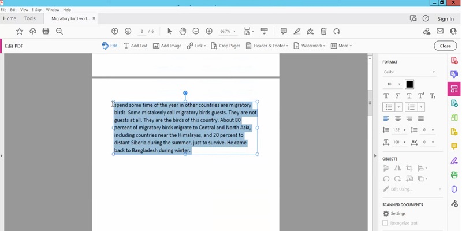The width and height of the screenshot is (462, 231).
Task: Select the highlighter pen tool
Action: click(x=297, y=31)
